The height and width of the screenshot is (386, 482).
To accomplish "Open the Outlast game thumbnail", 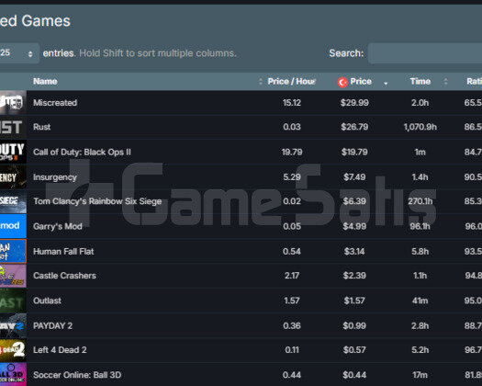I will pos(13,301).
